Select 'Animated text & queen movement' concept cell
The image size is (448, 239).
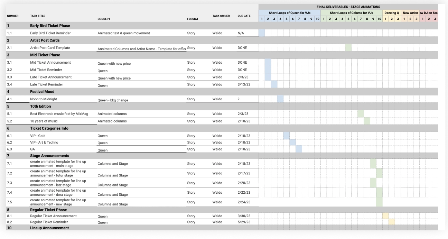click(124, 33)
